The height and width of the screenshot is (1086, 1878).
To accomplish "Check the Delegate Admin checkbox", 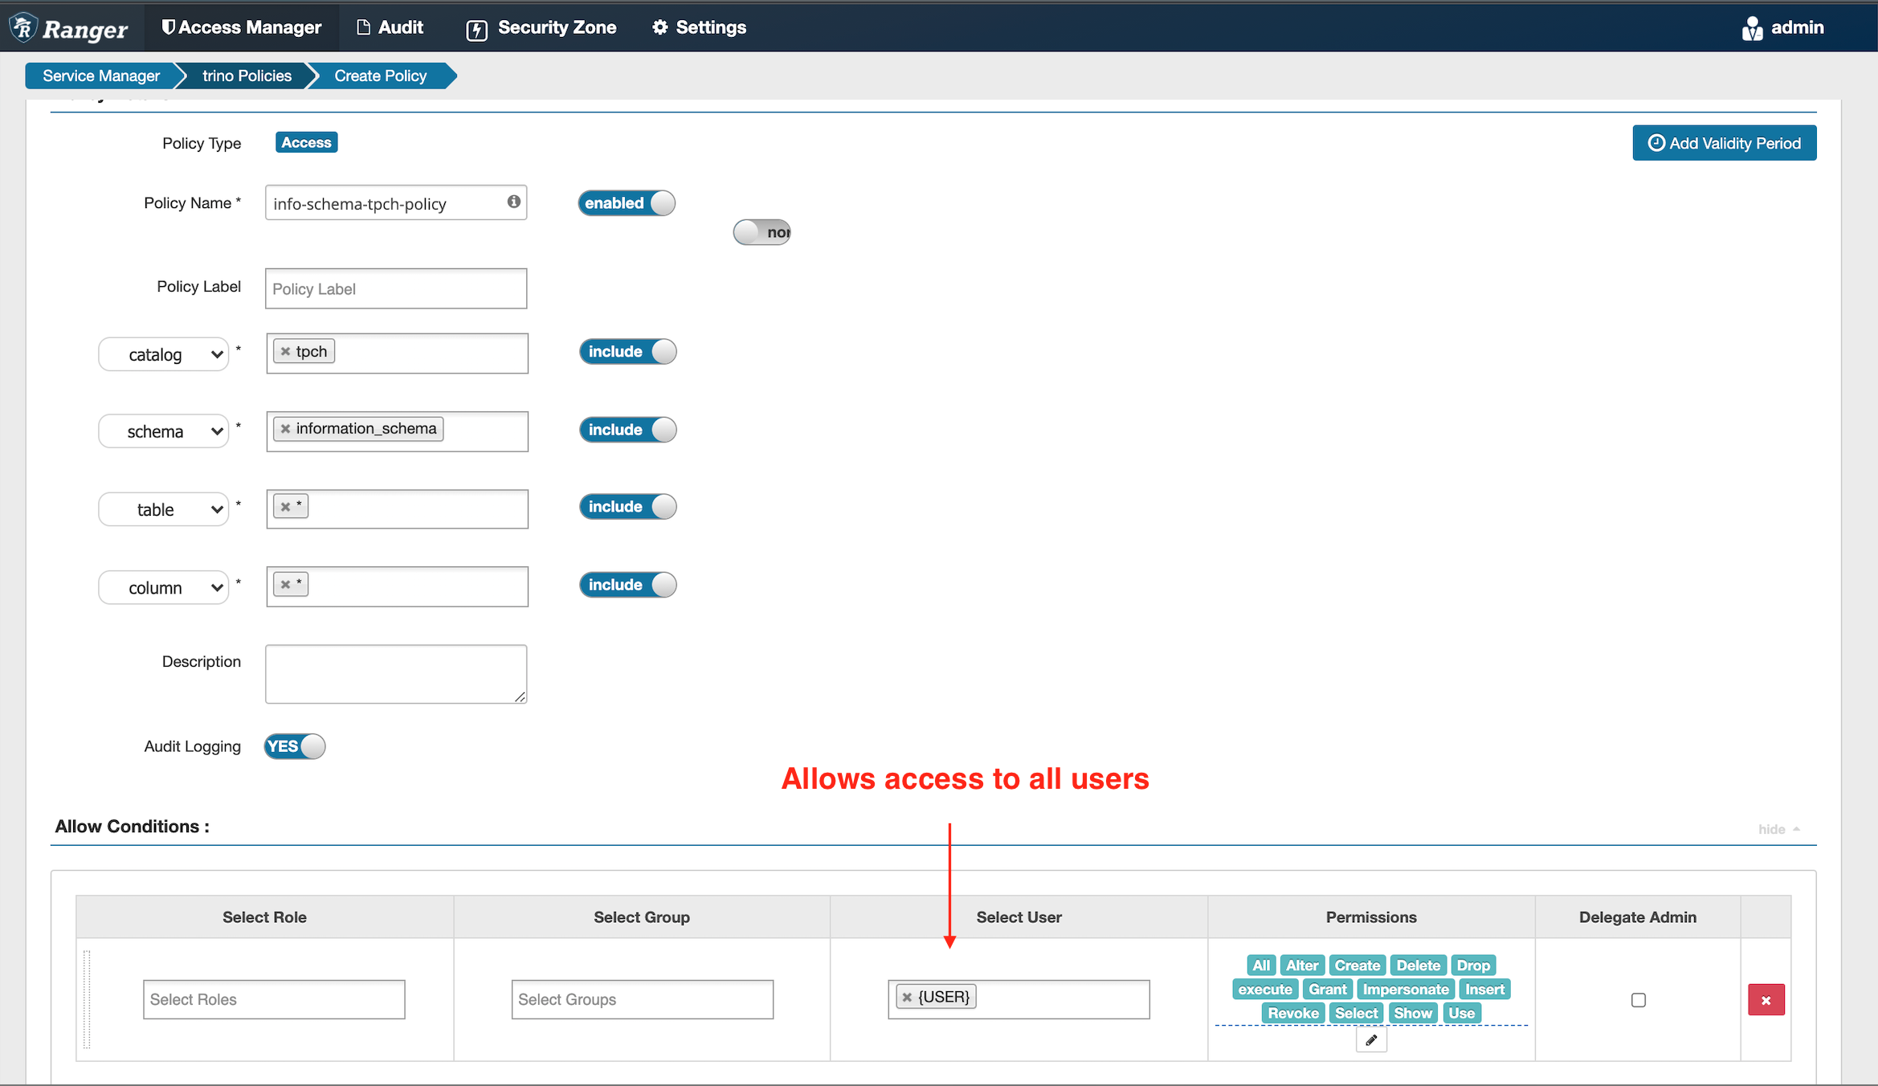I will [1638, 1000].
